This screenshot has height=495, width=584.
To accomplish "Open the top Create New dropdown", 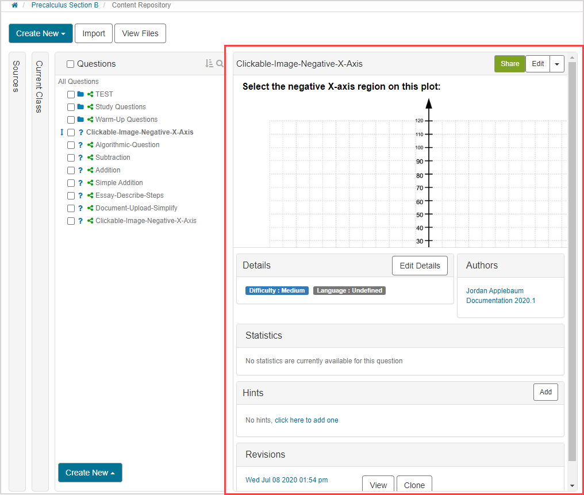I will 40,33.
